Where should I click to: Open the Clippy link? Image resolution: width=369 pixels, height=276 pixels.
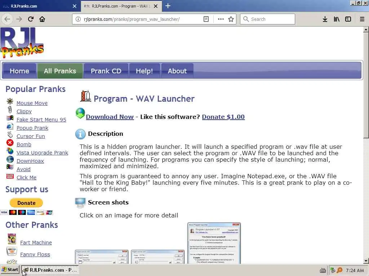click(x=24, y=111)
